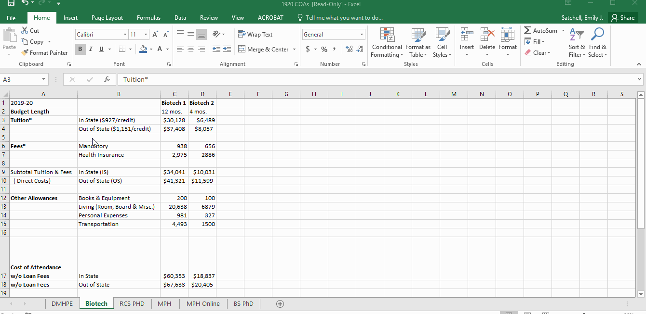Image resolution: width=646 pixels, height=314 pixels.
Task: Click the Name Box showing A3
Action: pyautogui.click(x=22, y=79)
